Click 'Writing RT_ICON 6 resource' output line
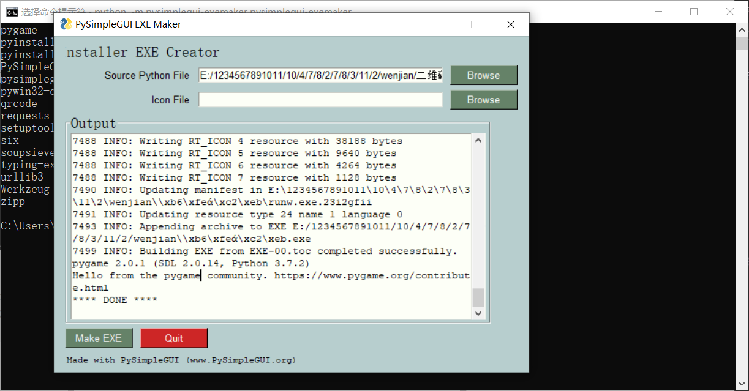Screen dimensions: 749x391 point(235,165)
